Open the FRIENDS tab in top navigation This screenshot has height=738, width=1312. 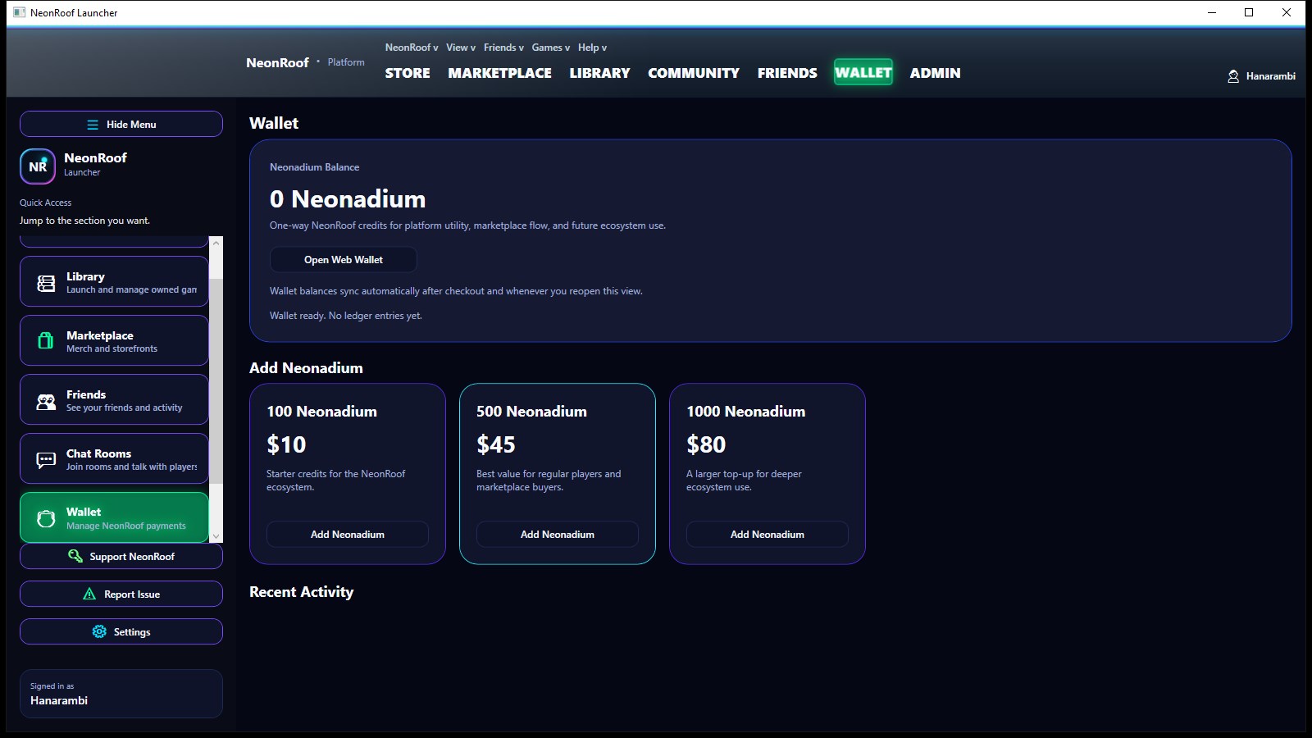pos(787,73)
